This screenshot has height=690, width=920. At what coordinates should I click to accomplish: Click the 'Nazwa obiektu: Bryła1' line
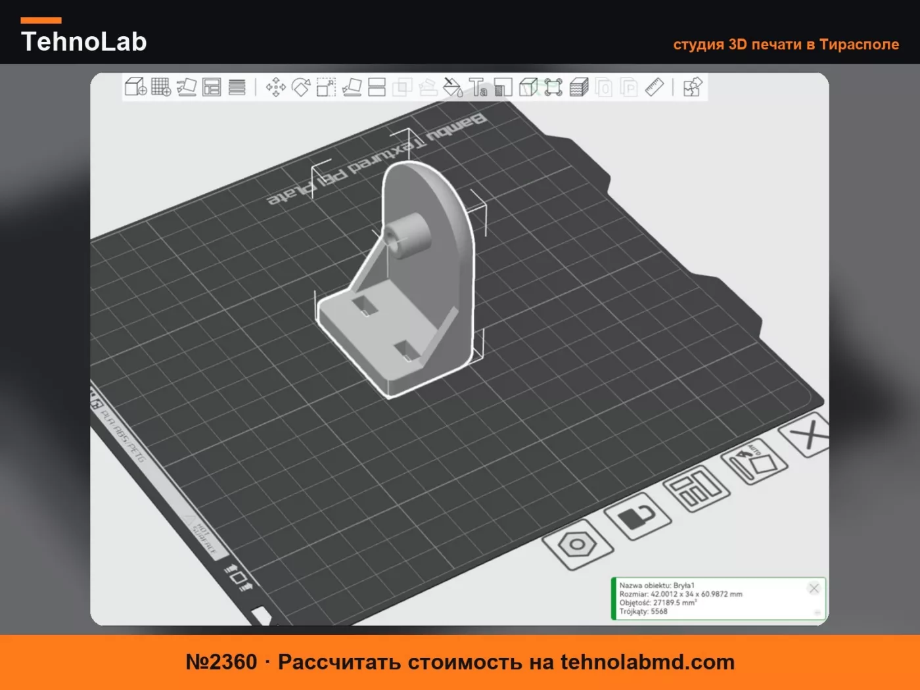[x=656, y=586]
